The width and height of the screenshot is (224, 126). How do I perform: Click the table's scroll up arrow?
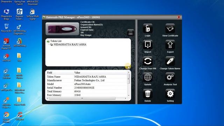tap(128, 72)
